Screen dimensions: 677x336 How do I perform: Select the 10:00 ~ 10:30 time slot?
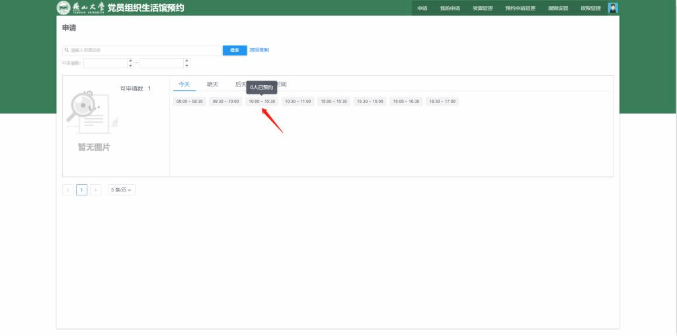click(262, 102)
